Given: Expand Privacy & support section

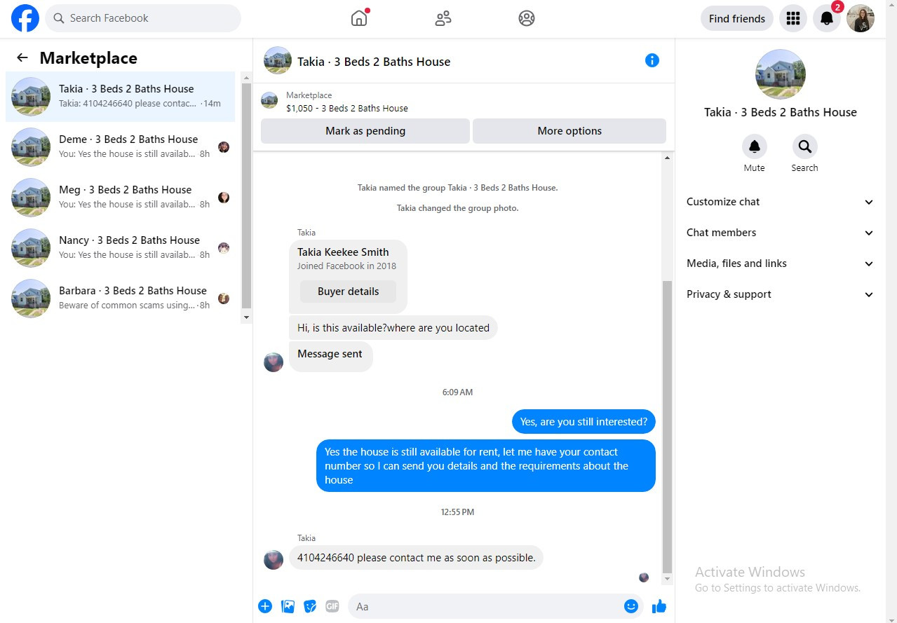Looking at the screenshot, I should coord(781,294).
